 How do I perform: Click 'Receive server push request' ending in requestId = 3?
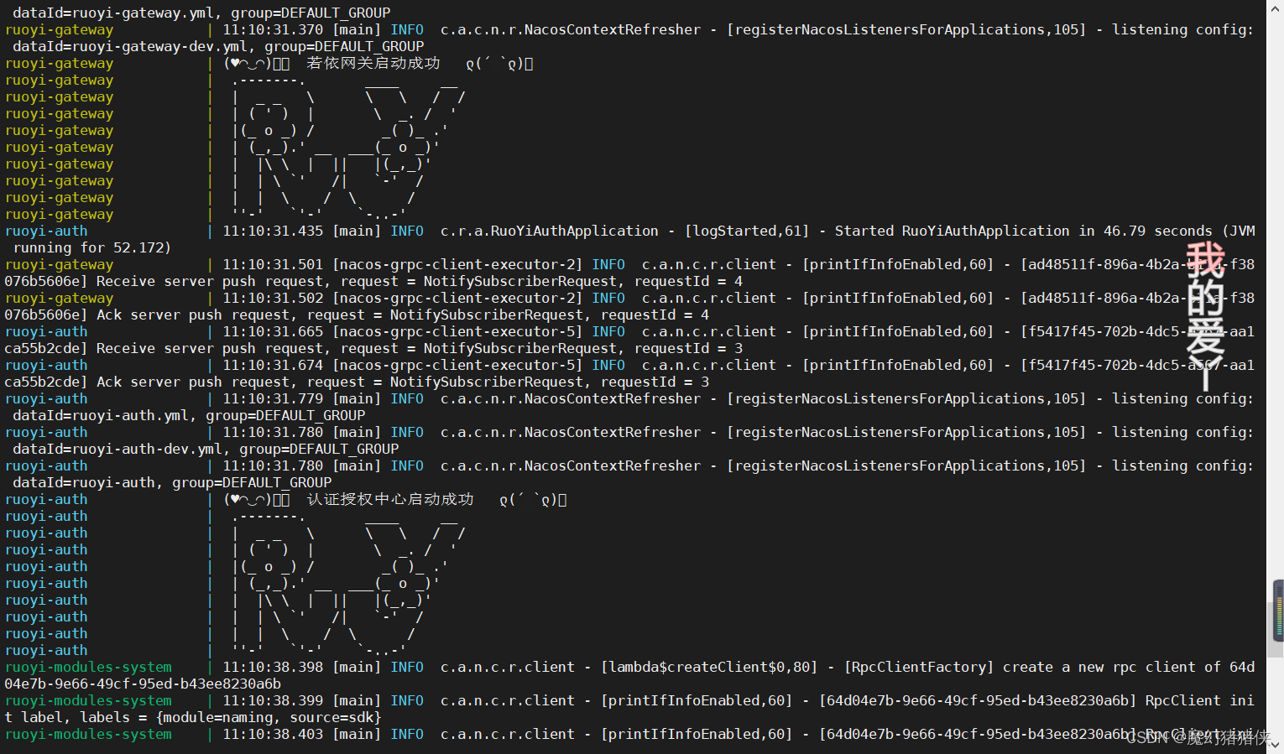420,348
